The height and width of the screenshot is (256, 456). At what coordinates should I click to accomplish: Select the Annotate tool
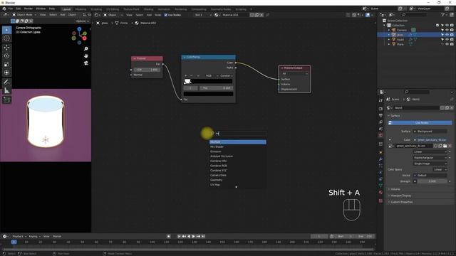click(x=6, y=82)
